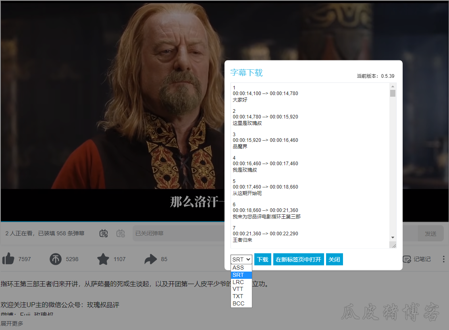Click the 当前版本: 0.5.39 text
This screenshot has height=330, width=449.
tap(375, 76)
